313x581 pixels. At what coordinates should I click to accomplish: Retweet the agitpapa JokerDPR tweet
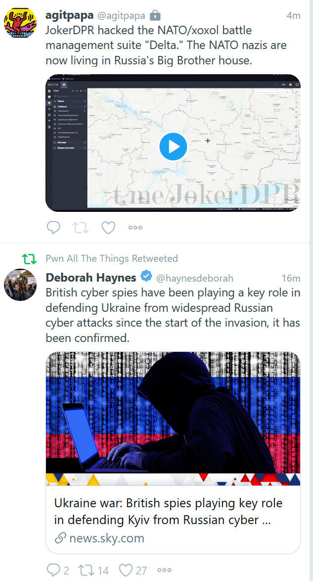point(81,228)
